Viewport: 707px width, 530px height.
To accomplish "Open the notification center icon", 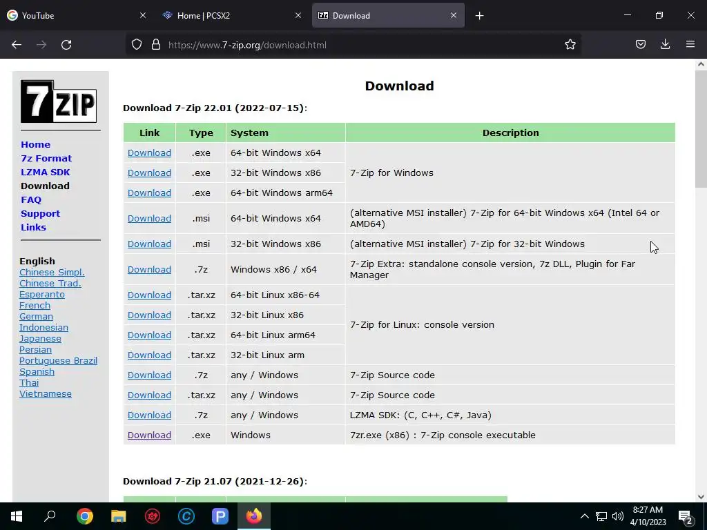I will tap(686, 517).
